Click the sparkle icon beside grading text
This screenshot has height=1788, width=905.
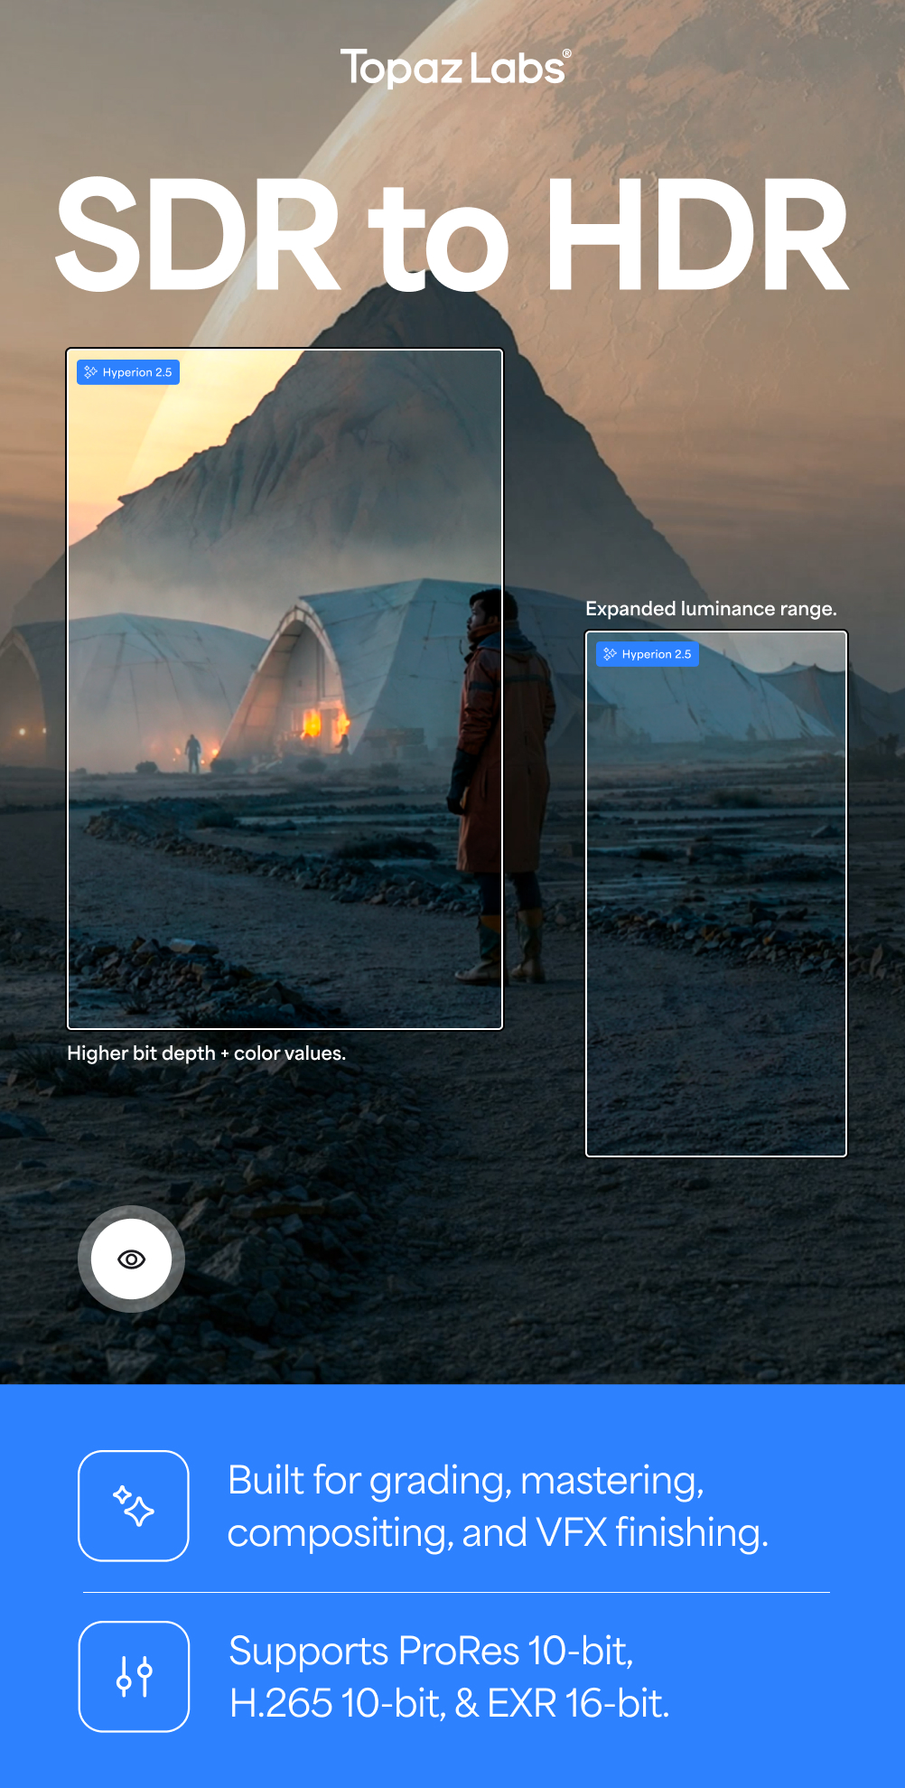coord(134,1505)
